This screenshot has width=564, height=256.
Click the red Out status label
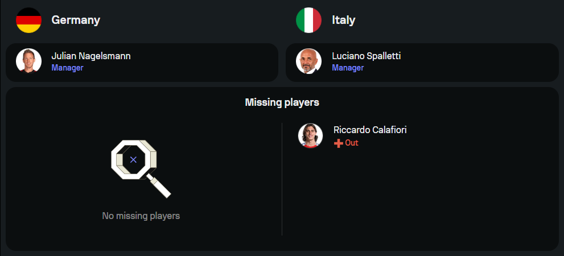pos(352,143)
